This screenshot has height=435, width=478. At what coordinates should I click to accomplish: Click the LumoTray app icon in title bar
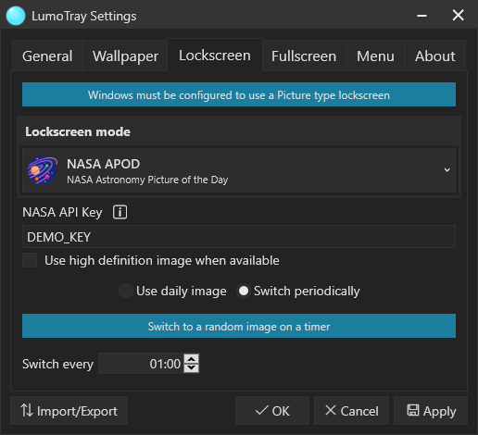coord(16,16)
